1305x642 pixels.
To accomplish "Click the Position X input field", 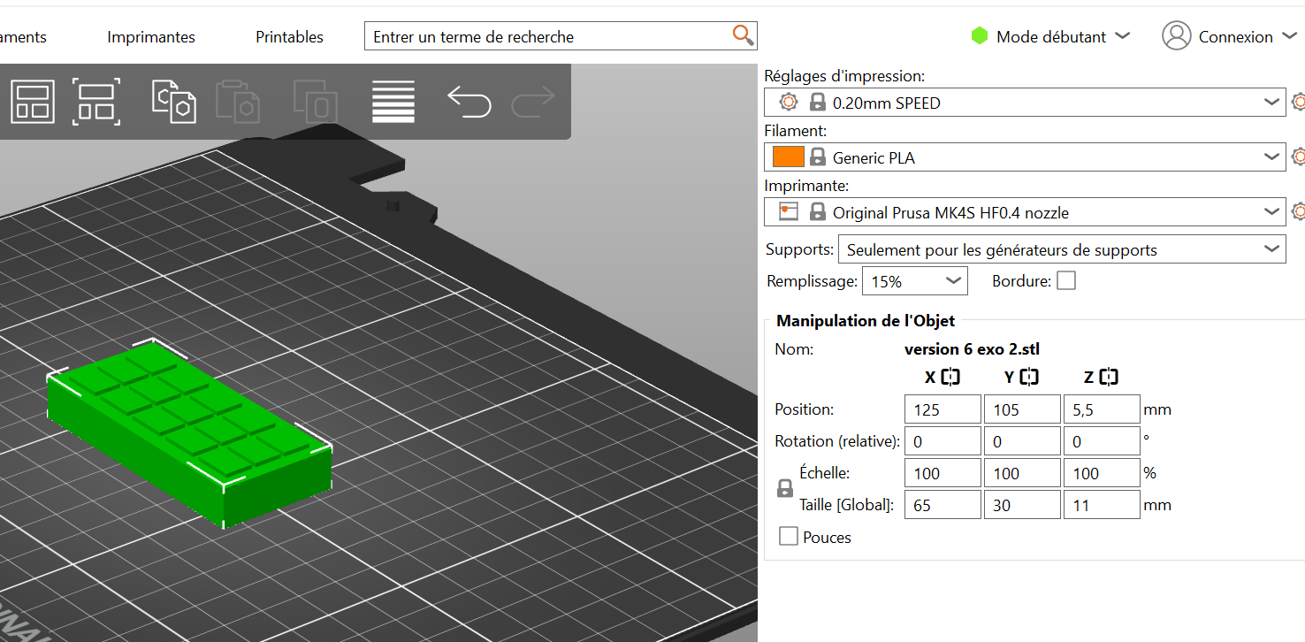I will tap(942, 409).
